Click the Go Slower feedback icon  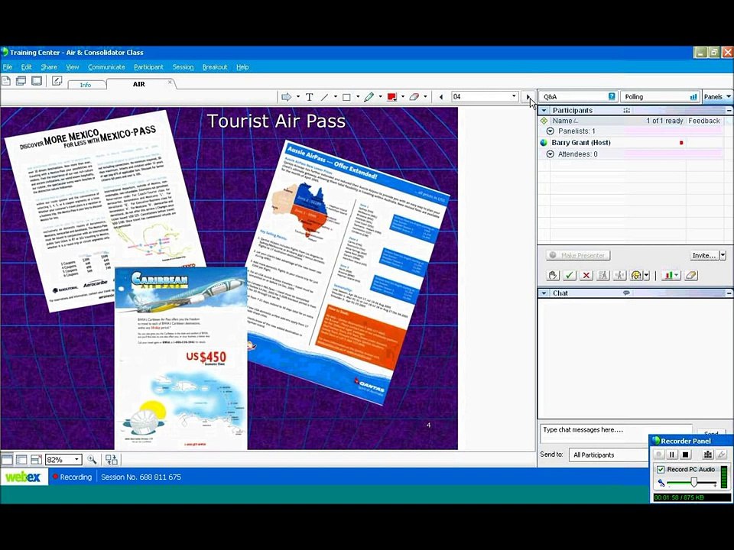(619, 276)
